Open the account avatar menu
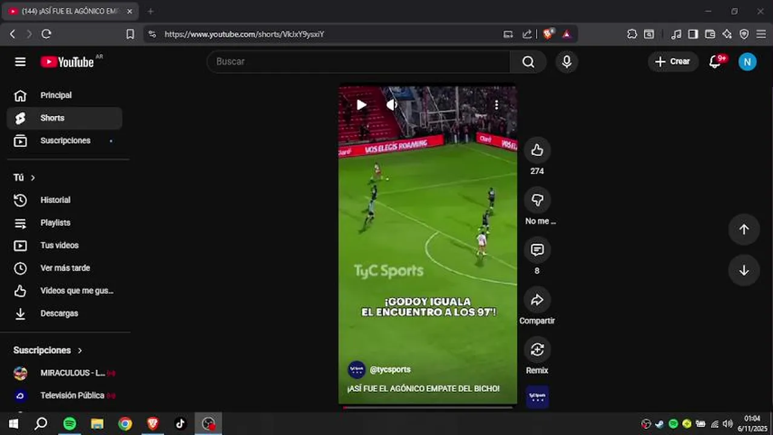Viewport: 773px width, 435px height. click(x=747, y=62)
